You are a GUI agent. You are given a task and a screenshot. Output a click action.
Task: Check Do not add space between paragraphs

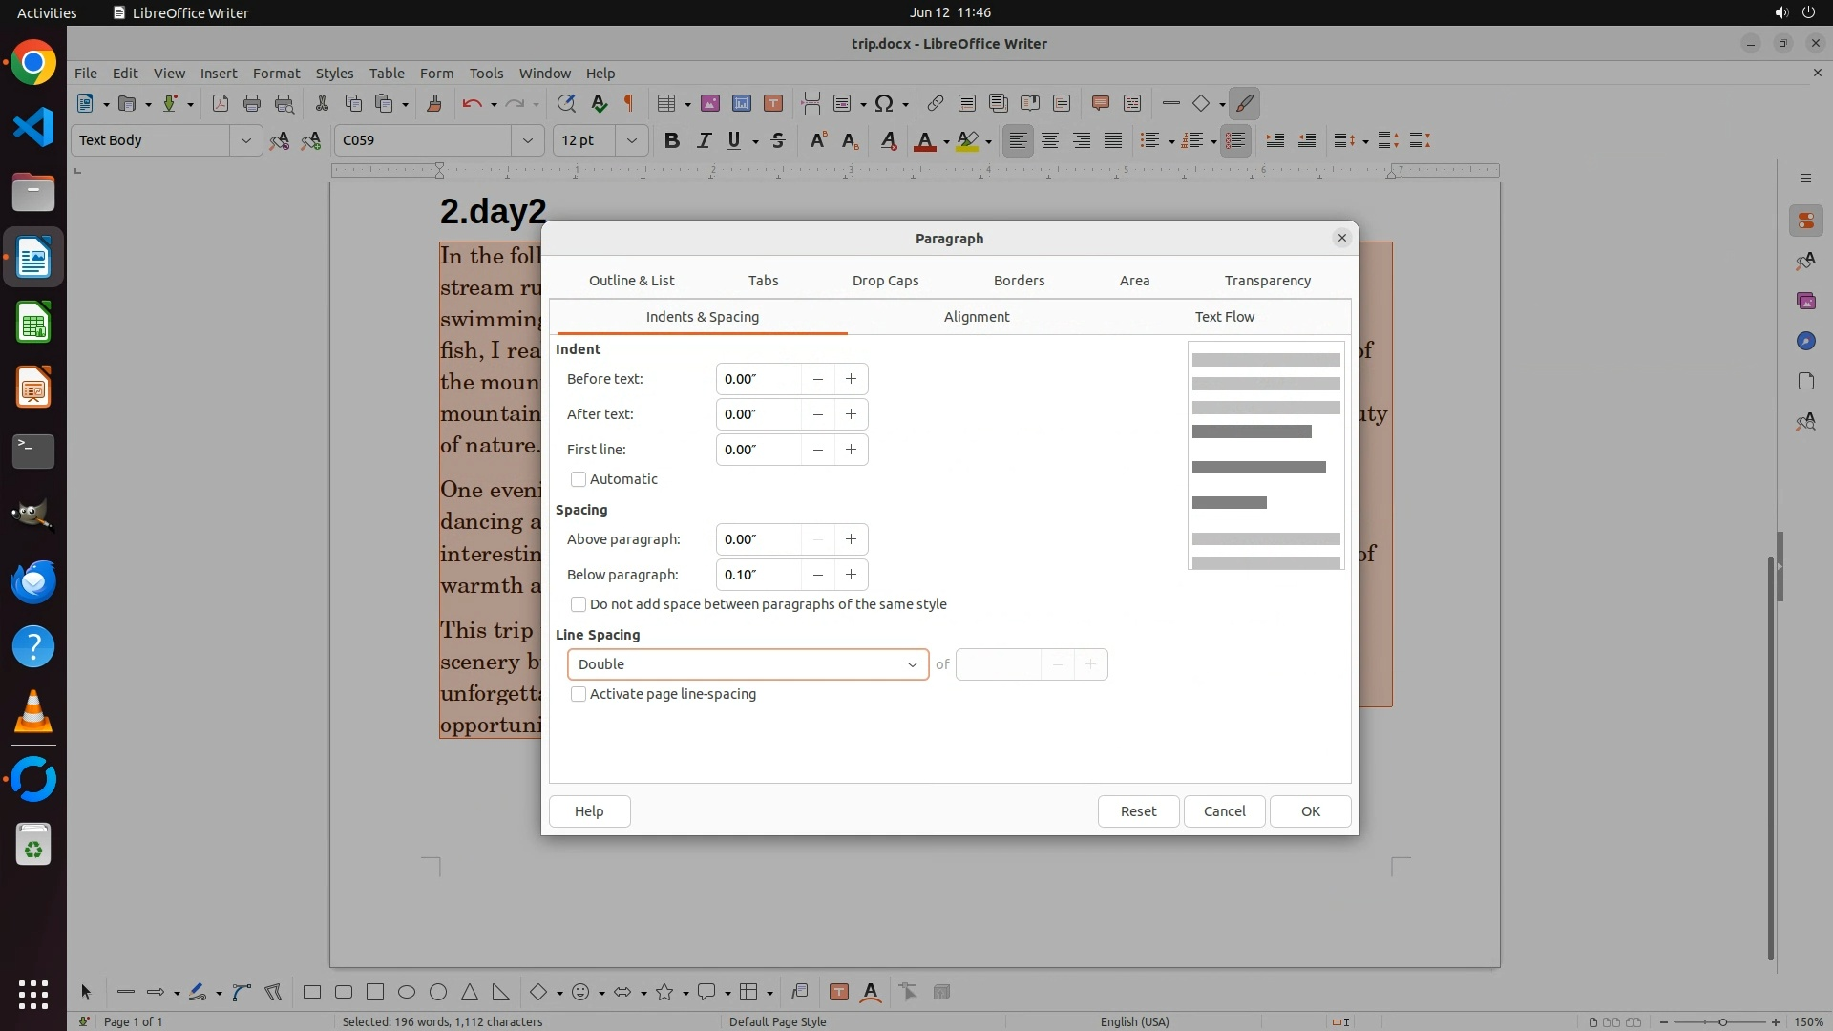click(x=579, y=604)
